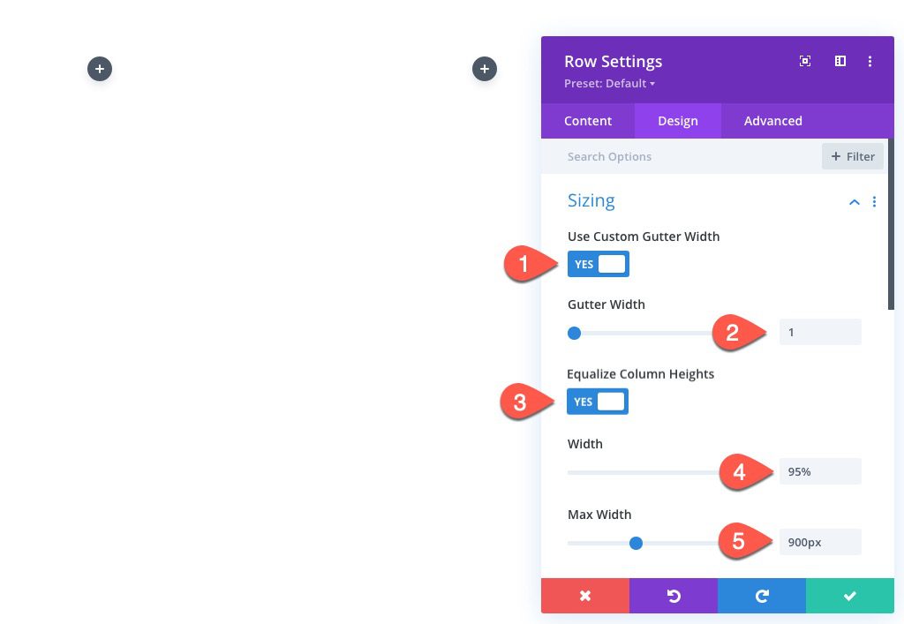Image resolution: width=904 pixels, height=624 pixels.
Task: Collapse the Sizing section chevron
Action: pos(854,201)
